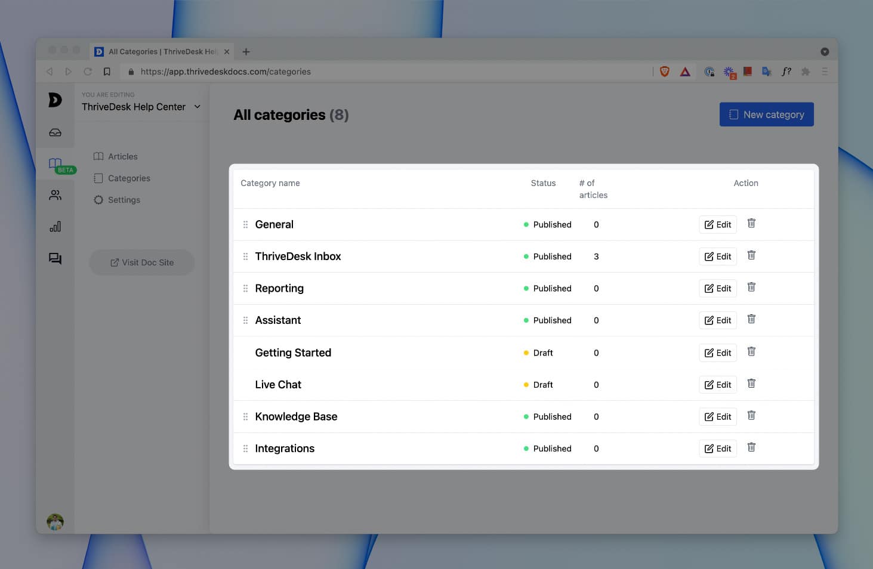873x569 pixels.
Task: Click the Live Chat category name
Action: 278,385
